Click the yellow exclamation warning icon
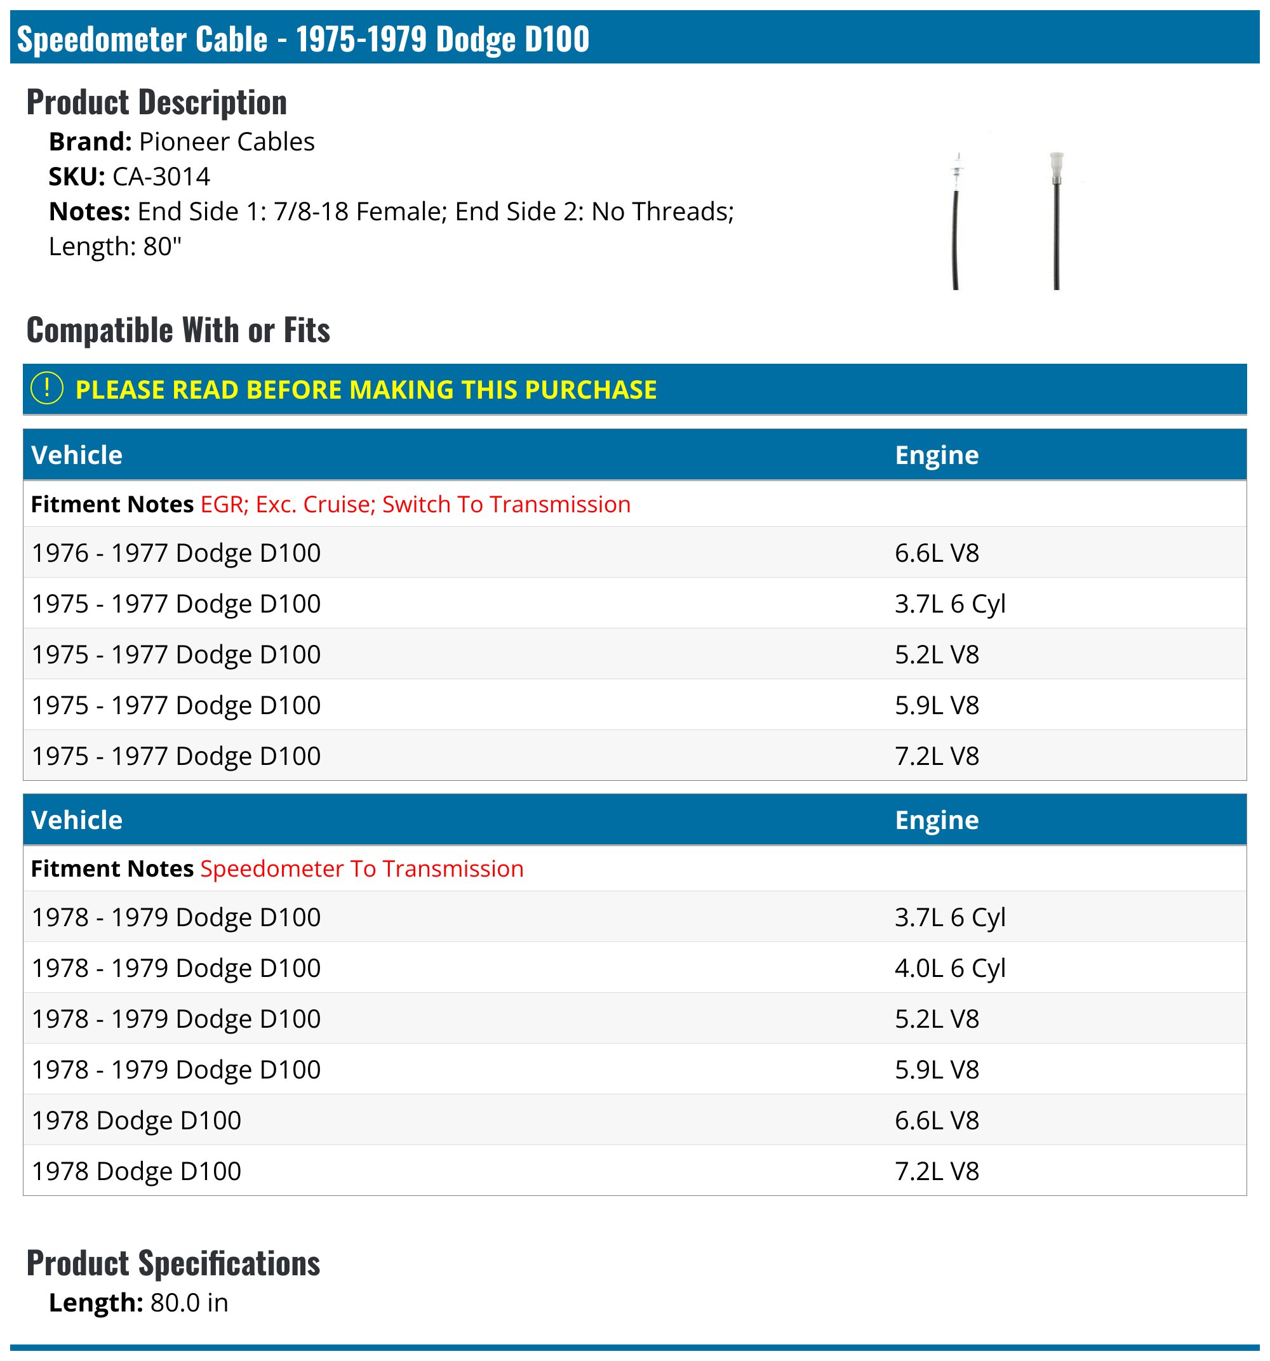Viewport: 1270px width, 1361px height. [46, 389]
